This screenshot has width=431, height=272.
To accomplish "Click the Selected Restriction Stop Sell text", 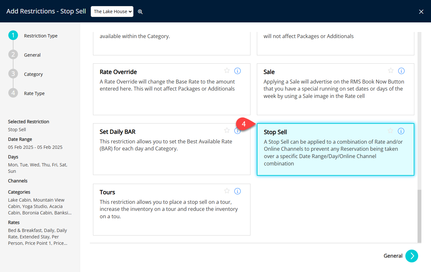I will pyautogui.click(x=17, y=130).
